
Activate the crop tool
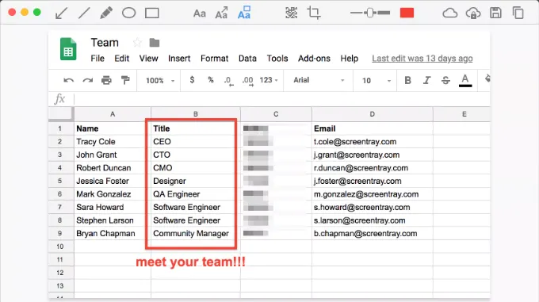point(314,13)
